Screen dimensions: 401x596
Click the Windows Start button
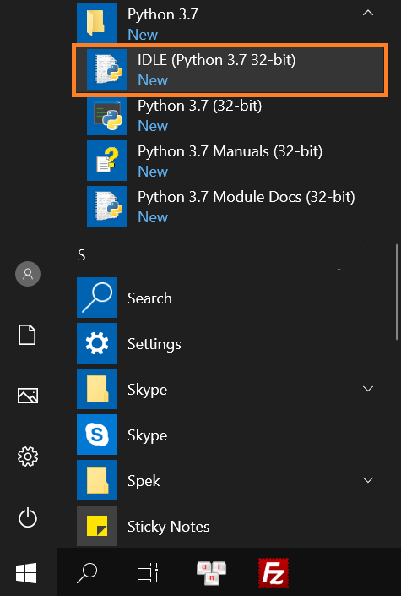(x=26, y=573)
